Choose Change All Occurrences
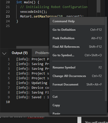The width and height of the screenshot is (108, 123). pyautogui.click(x=77, y=76)
